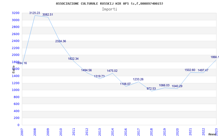Select data label 1822.34
219x137 pixels.
(73, 59)
